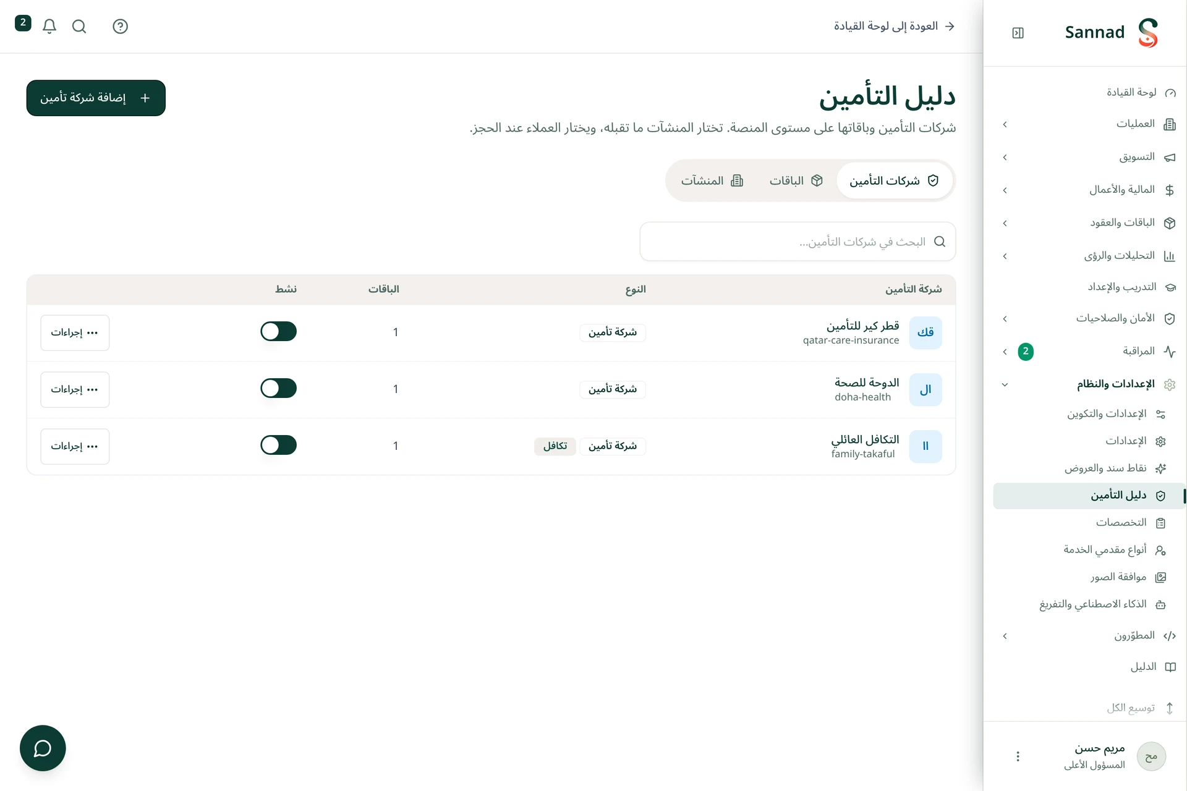Open إجراءات menu for قطر كير للتأمين
Image resolution: width=1187 pixels, height=791 pixels.
[x=75, y=332]
